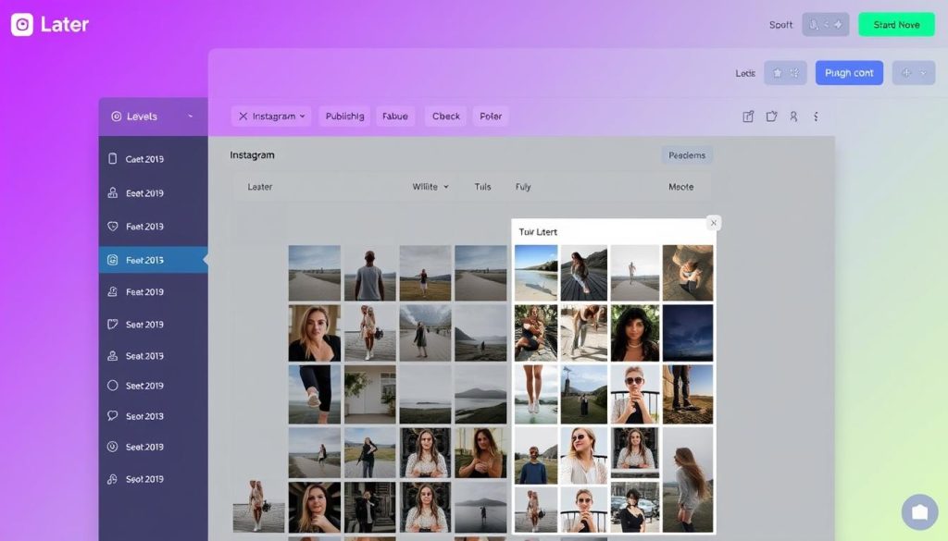The height and width of the screenshot is (541, 948).
Task: Switch to the Publishig tab
Action: pos(343,116)
